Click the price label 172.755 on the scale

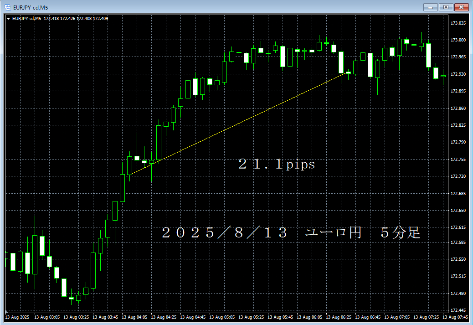coord(458,159)
